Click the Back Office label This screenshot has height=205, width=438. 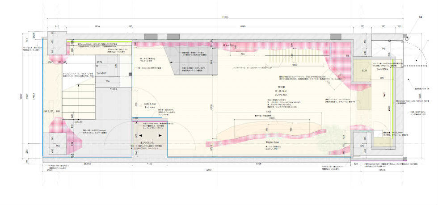[383, 68]
